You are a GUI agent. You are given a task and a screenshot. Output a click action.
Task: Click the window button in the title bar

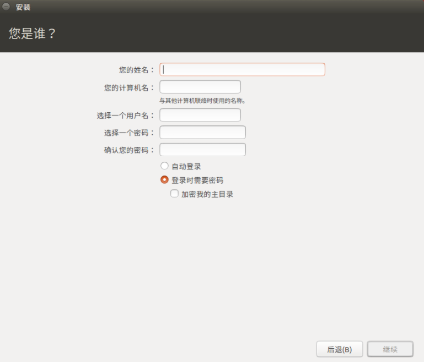pos(6,7)
